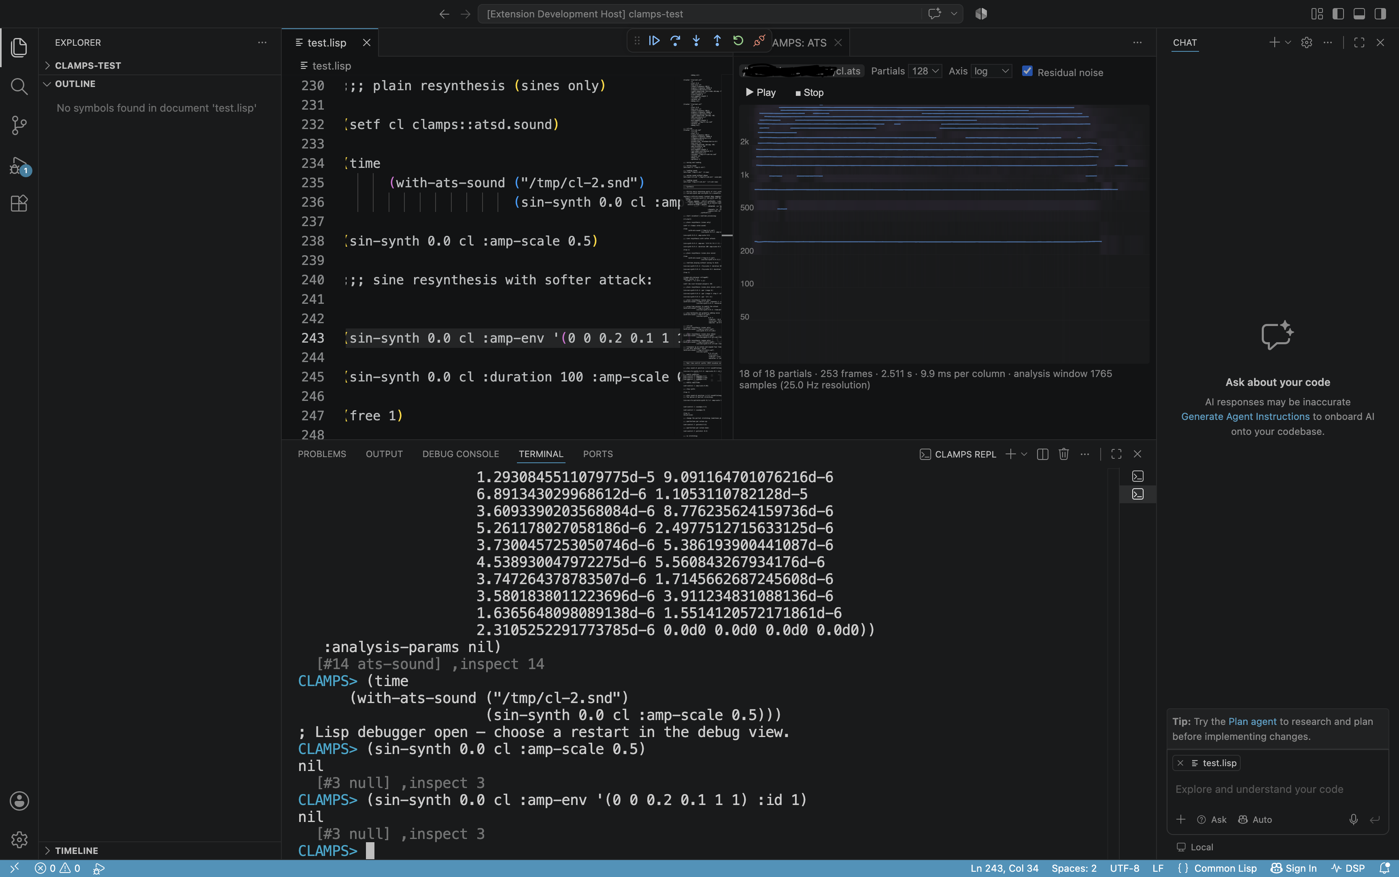The height and width of the screenshot is (877, 1399).
Task: Open the Search view in activity bar
Action: tap(19, 87)
